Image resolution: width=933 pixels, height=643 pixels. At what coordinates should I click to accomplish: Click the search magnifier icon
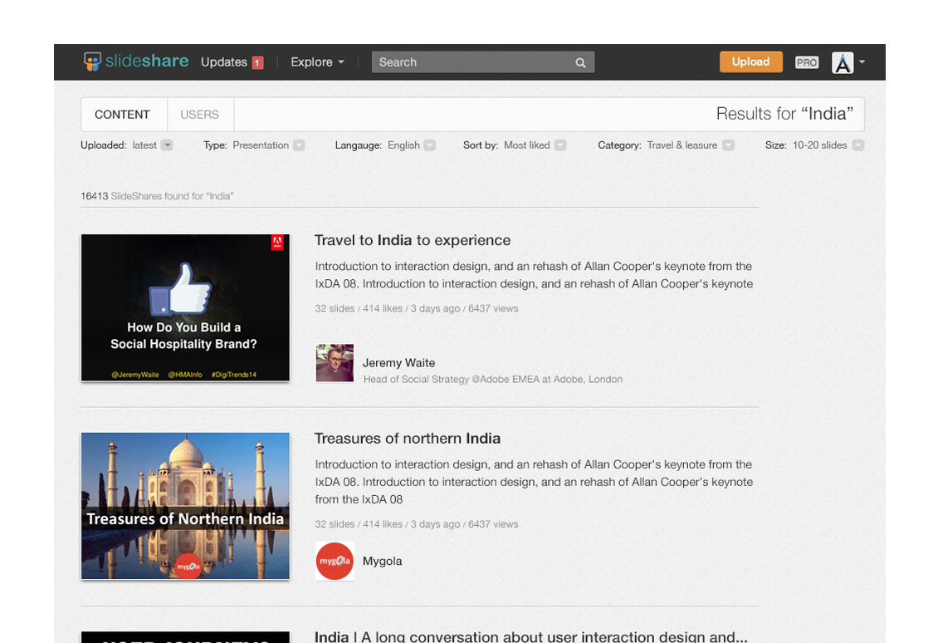[x=579, y=61]
